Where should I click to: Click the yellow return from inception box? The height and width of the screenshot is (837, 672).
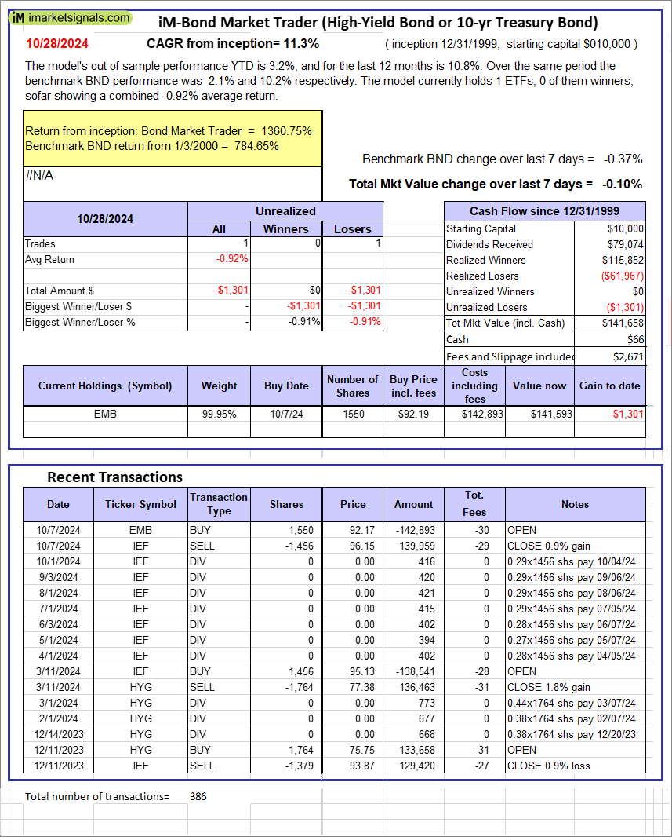pos(173,138)
